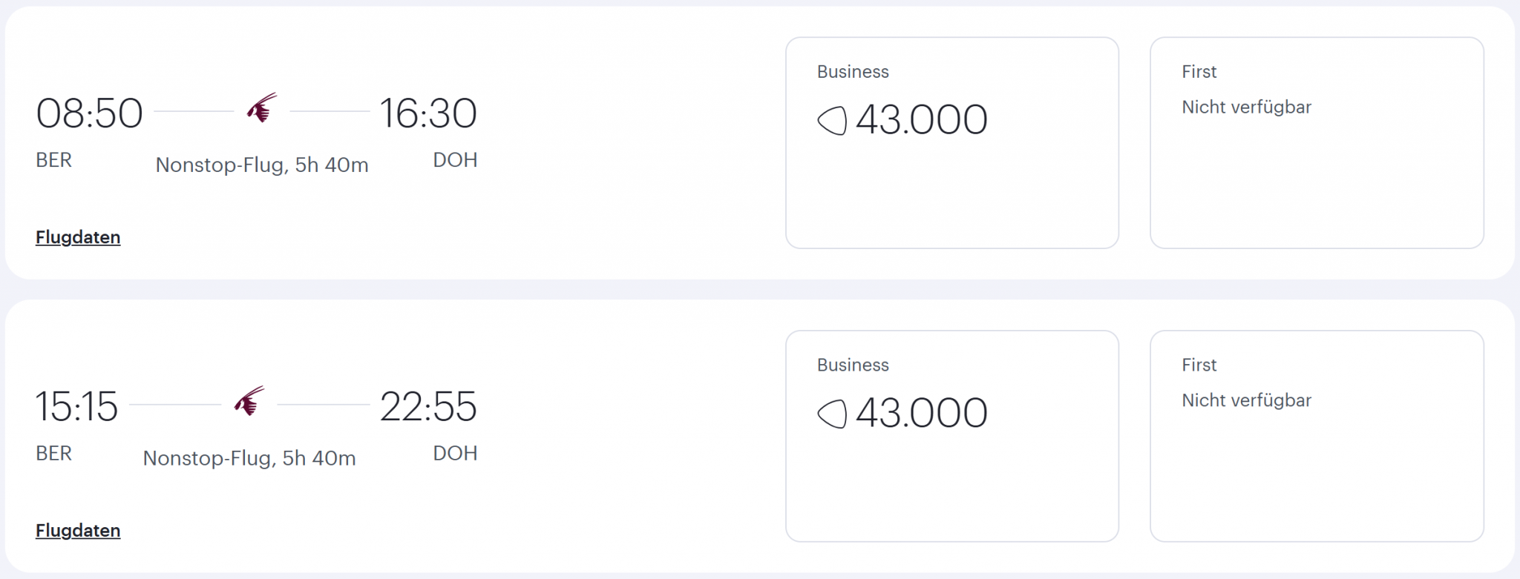Click 22:55 arrival time
Viewport: 1520px width, 579px height.
pyautogui.click(x=428, y=407)
